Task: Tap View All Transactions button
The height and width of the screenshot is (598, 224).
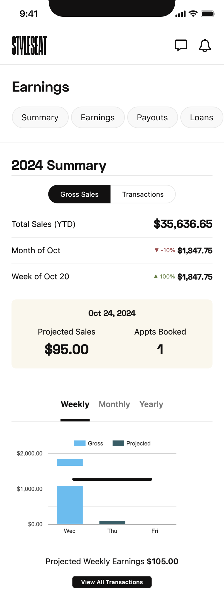Action: 112,582
